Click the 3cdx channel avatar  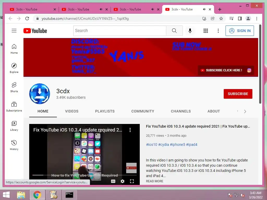[40, 94]
